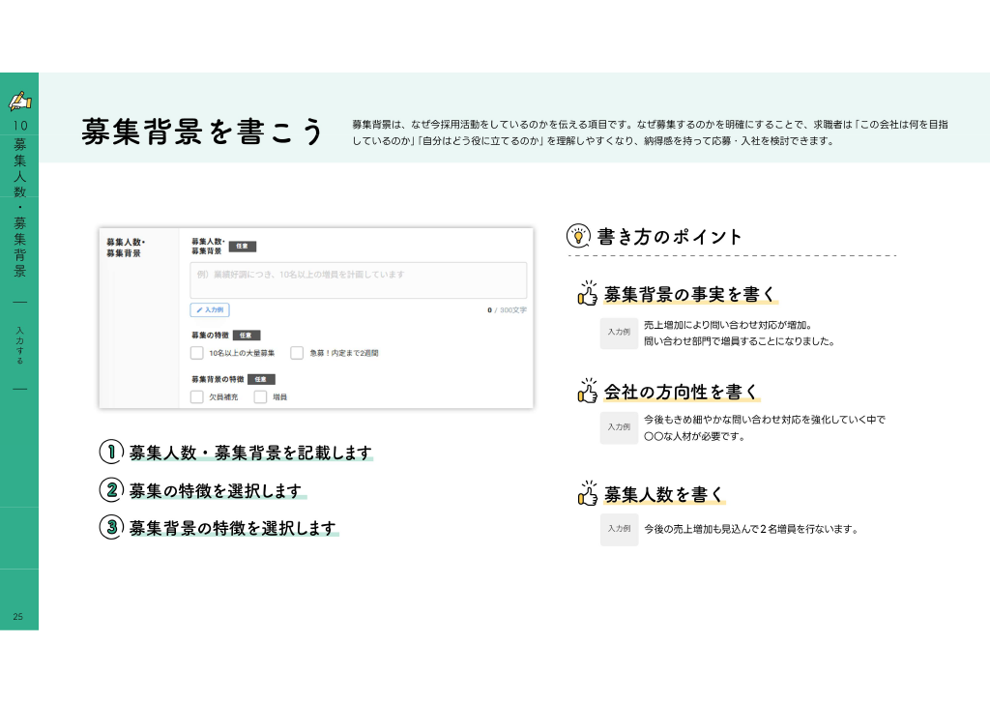Toggle the 欠員補充 checkbox
The width and height of the screenshot is (990, 702).
[197, 397]
